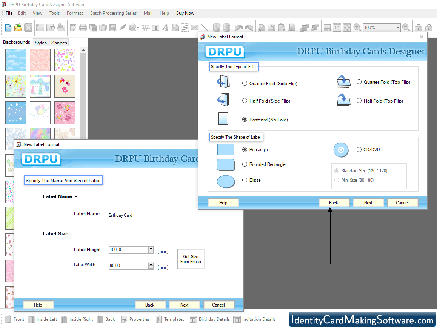Click the open padlock unlock icon

pos(429,28)
